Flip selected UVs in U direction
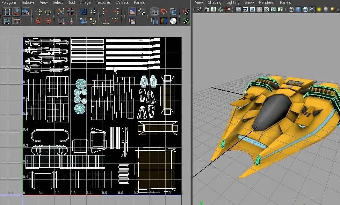340x205 pixels. click(39, 12)
